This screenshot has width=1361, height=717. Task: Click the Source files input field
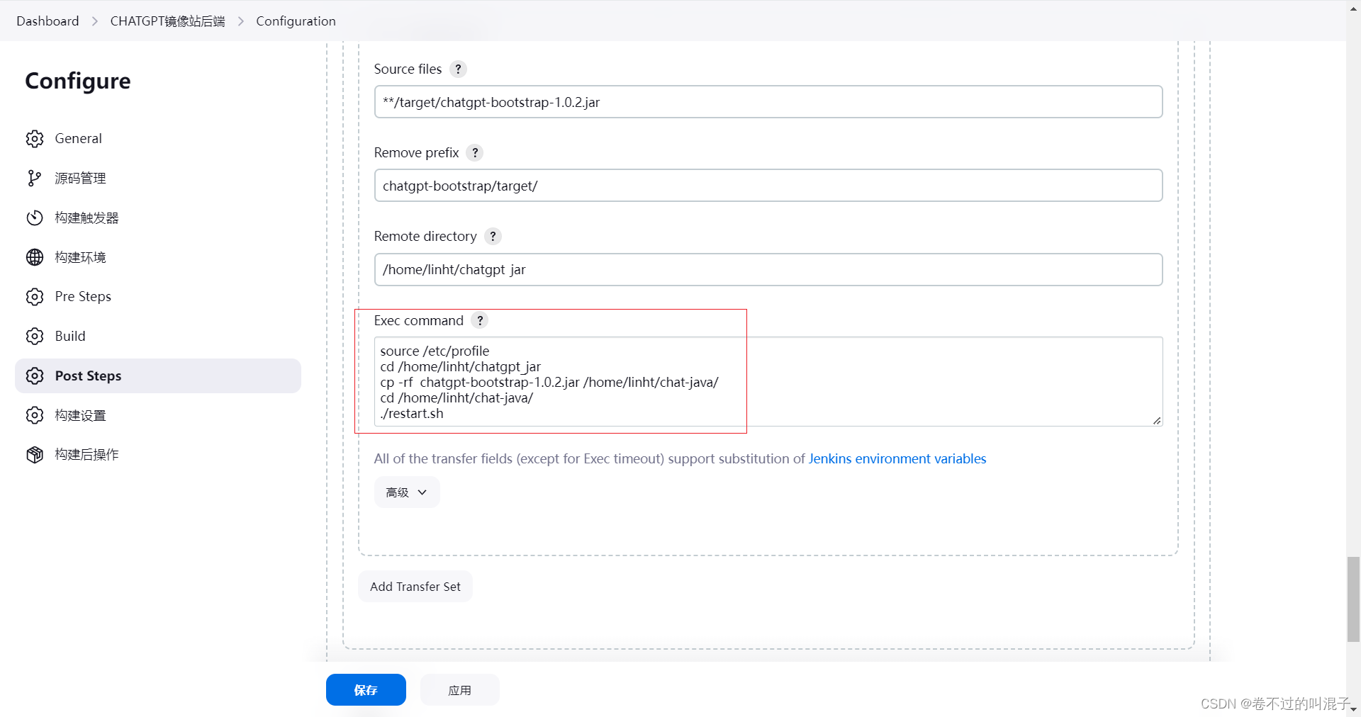click(768, 102)
